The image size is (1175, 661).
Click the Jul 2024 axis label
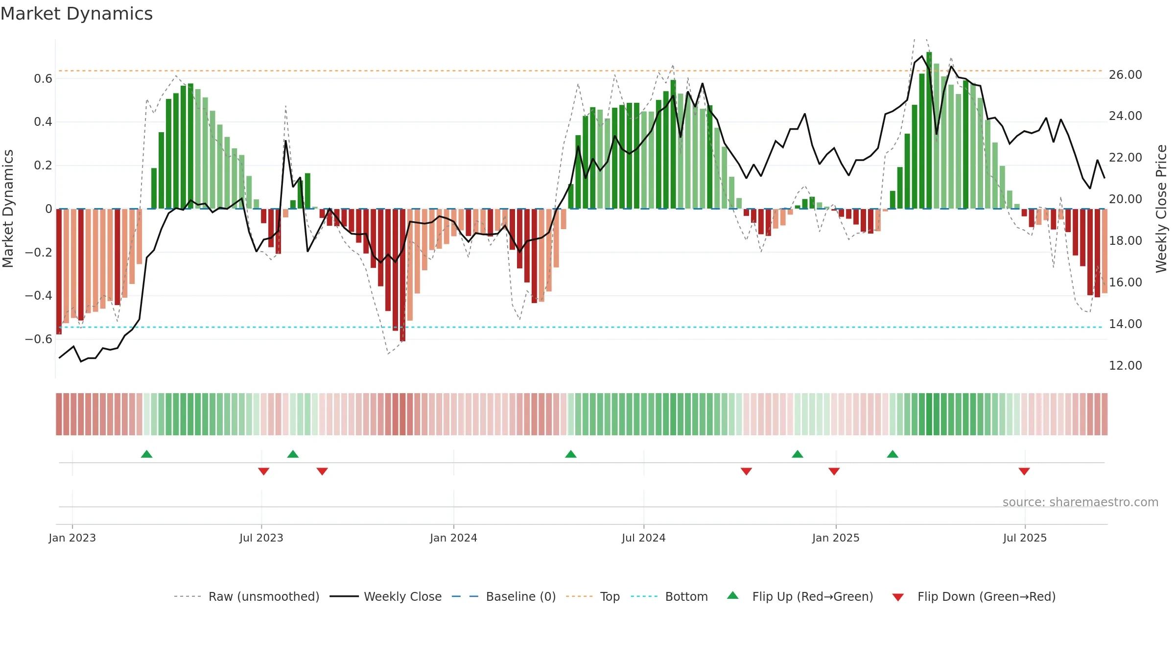click(x=644, y=538)
